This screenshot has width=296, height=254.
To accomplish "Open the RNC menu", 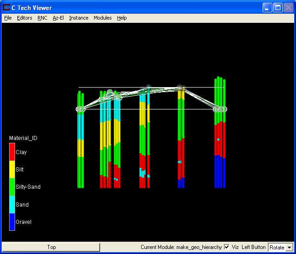I will [42, 18].
